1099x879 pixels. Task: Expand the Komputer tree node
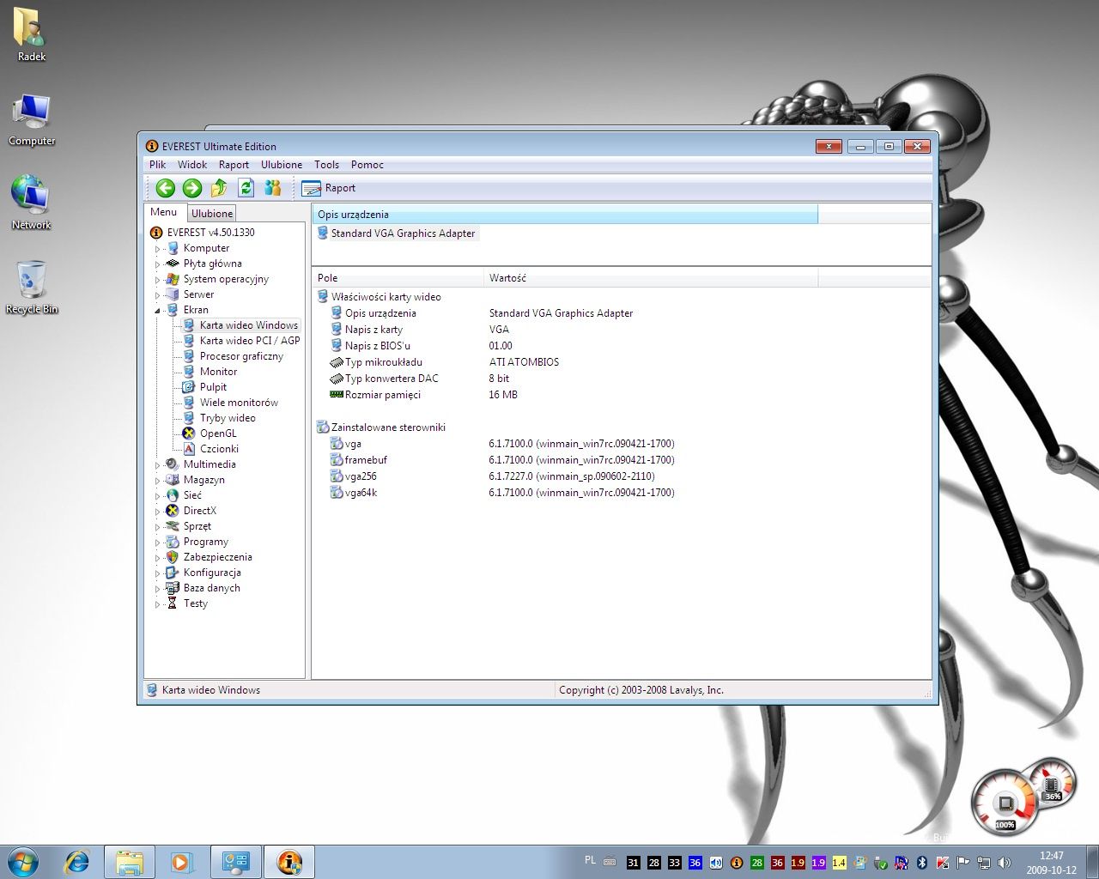(157, 249)
